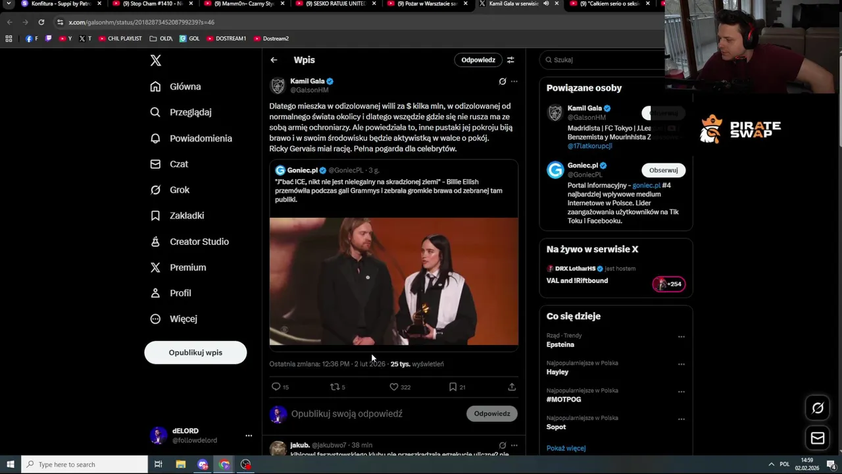Open dELORD account options menu

pyautogui.click(x=249, y=436)
